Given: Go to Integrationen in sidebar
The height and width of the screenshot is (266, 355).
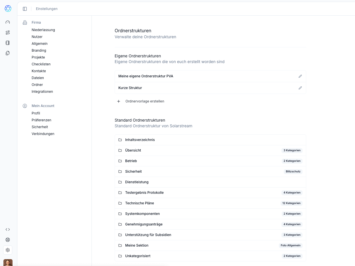Looking at the screenshot, I should pyautogui.click(x=42, y=92).
